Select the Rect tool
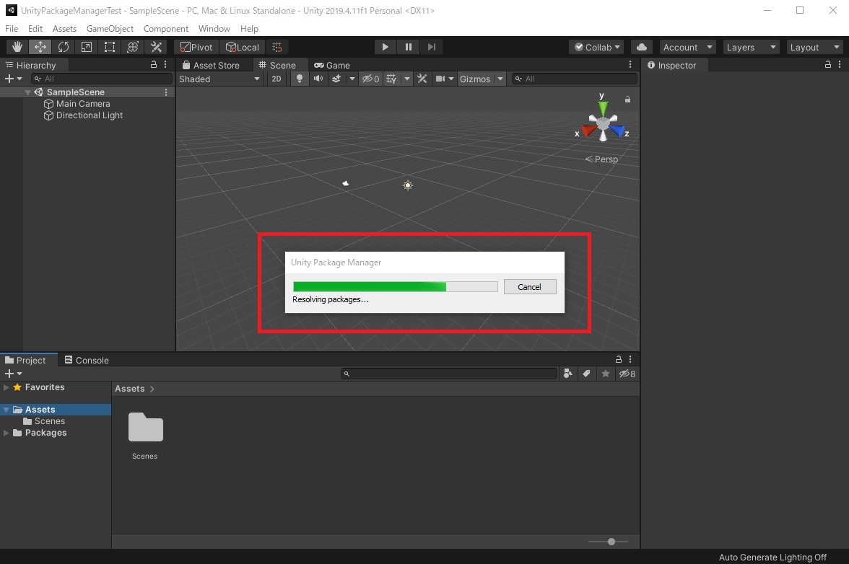 click(110, 47)
